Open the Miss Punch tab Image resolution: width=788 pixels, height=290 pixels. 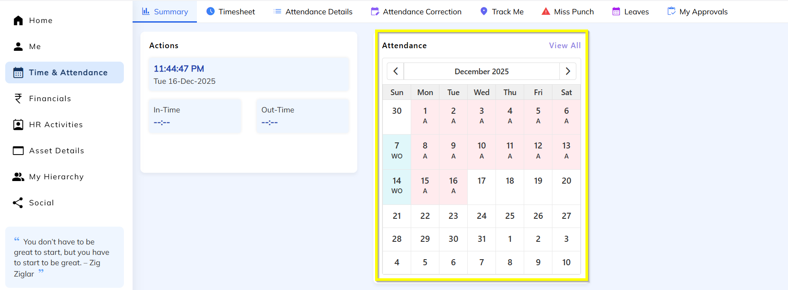coord(568,12)
